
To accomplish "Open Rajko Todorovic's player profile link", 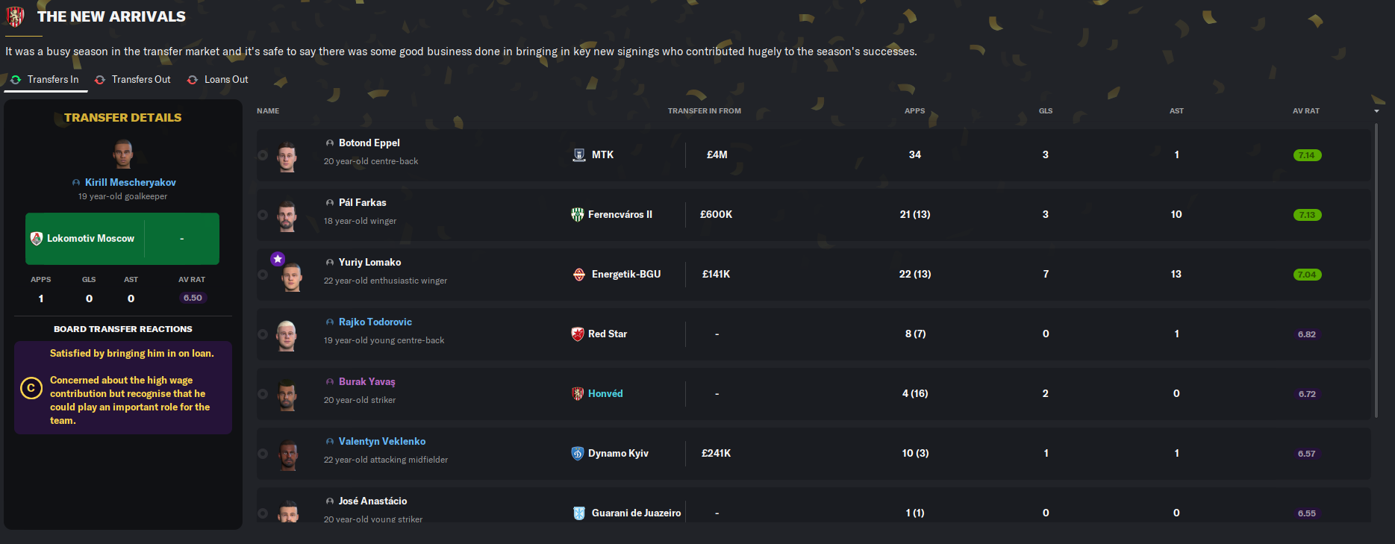I will (x=375, y=322).
